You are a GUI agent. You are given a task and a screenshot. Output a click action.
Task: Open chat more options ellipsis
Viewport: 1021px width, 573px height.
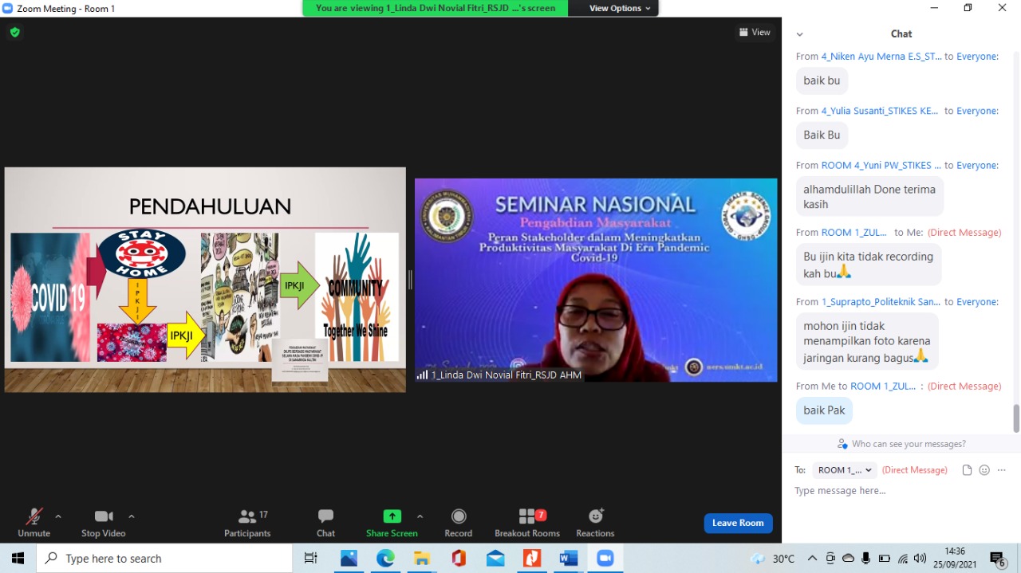click(1002, 470)
